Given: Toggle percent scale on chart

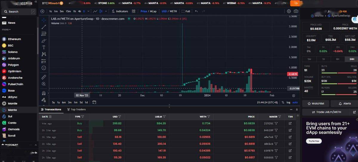Looking at the screenshot, I should pyautogui.click(x=283, y=102).
